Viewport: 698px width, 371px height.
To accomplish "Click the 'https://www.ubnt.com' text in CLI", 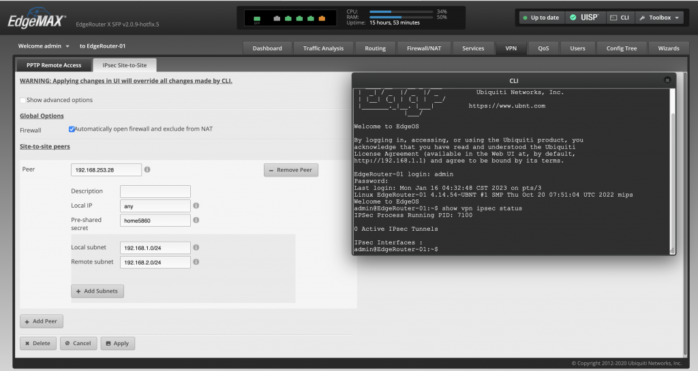I will click(x=506, y=106).
